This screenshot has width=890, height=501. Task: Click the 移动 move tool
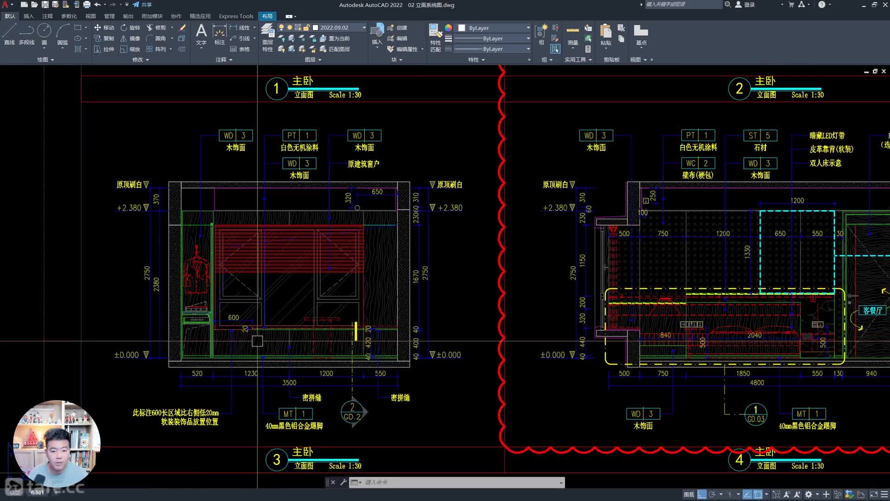(104, 28)
